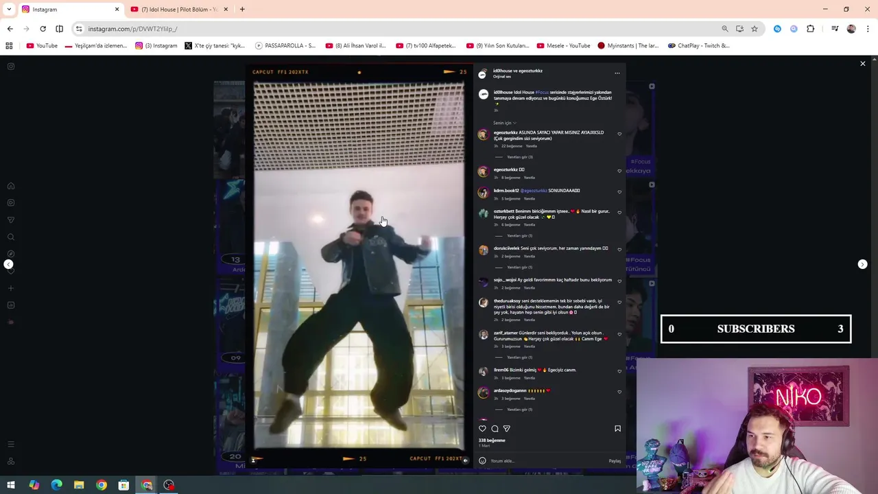The image size is (878, 494).
Task: Open the browser zoom magnifier icon
Action: [725, 29]
